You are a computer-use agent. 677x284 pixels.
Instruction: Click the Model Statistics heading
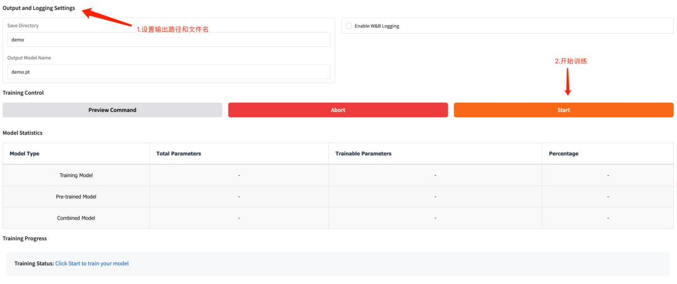point(23,133)
